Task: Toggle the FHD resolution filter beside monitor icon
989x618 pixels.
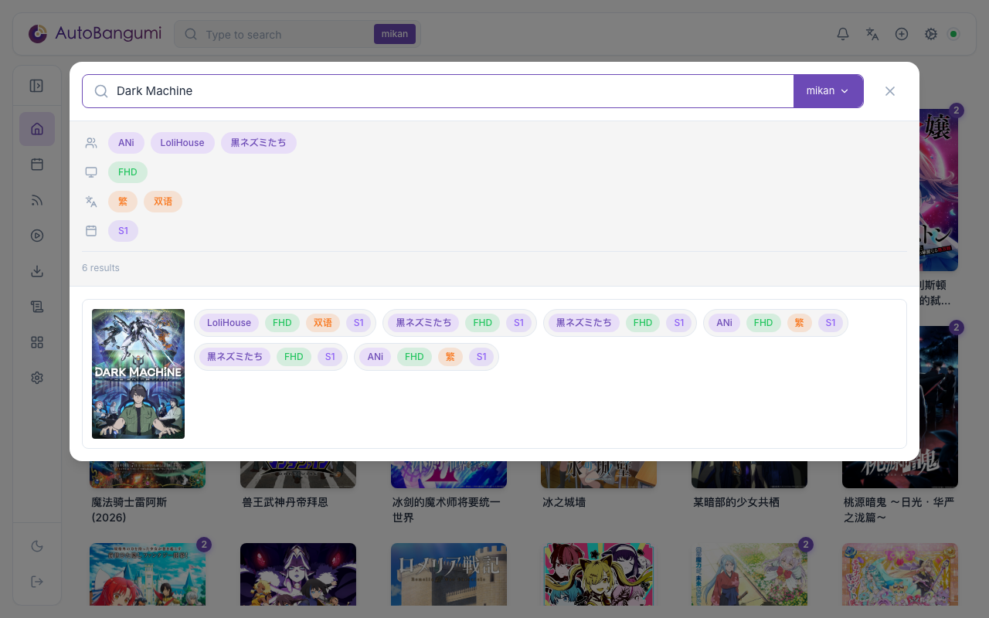Action: pos(127,172)
